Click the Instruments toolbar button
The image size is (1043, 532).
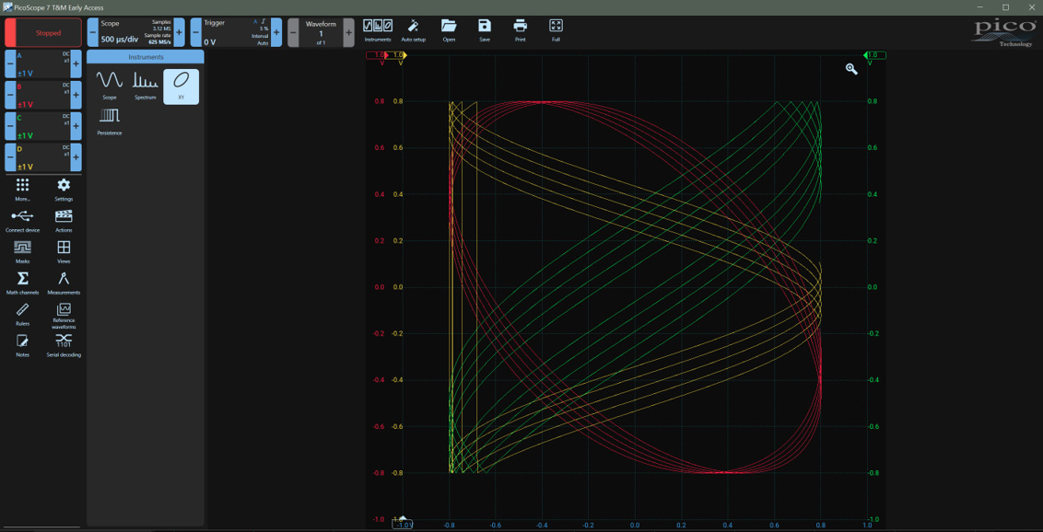(x=378, y=29)
